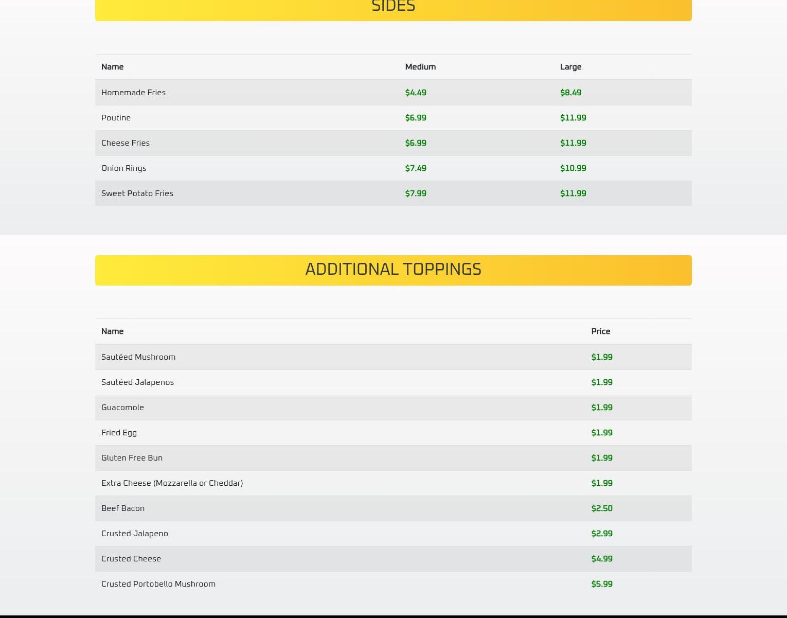This screenshot has height=618, width=787.
Task: Click Onion Rings large price $10.99
Action: click(x=573, y=168)
